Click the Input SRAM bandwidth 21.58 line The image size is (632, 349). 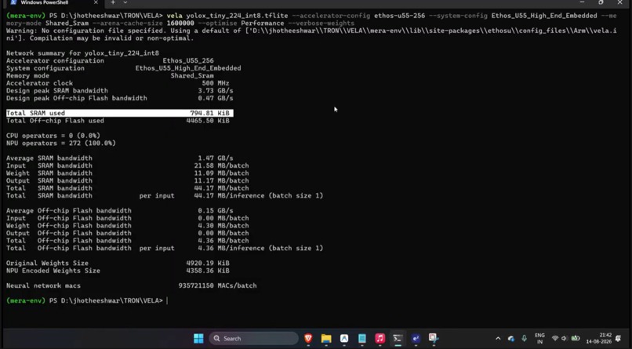127,165
